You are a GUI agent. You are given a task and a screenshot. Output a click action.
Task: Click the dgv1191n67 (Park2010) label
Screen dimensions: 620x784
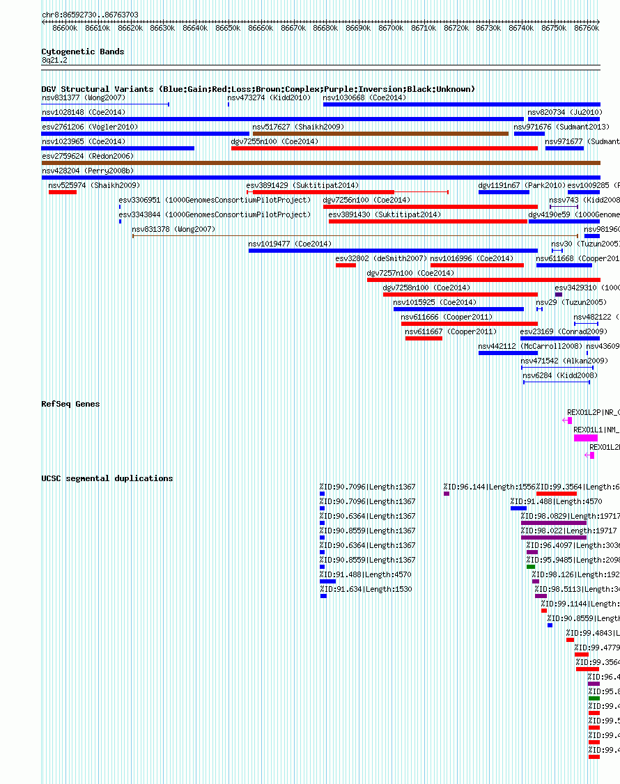coord(522,185)
